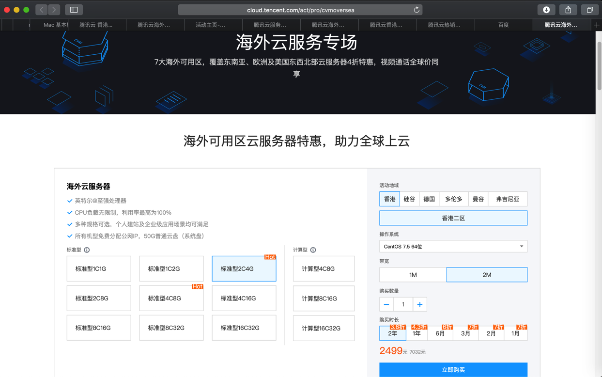Image resolution: width=602 pixels, height=377 pixels.
Task: Choose the 香港二区 availability zone
Action: (453, 218)
